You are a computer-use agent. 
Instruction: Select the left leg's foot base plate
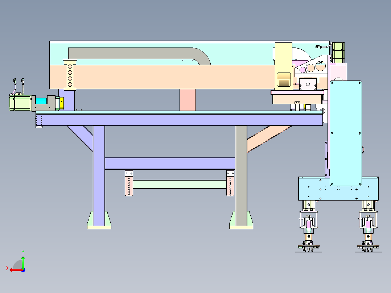(99, 227)
